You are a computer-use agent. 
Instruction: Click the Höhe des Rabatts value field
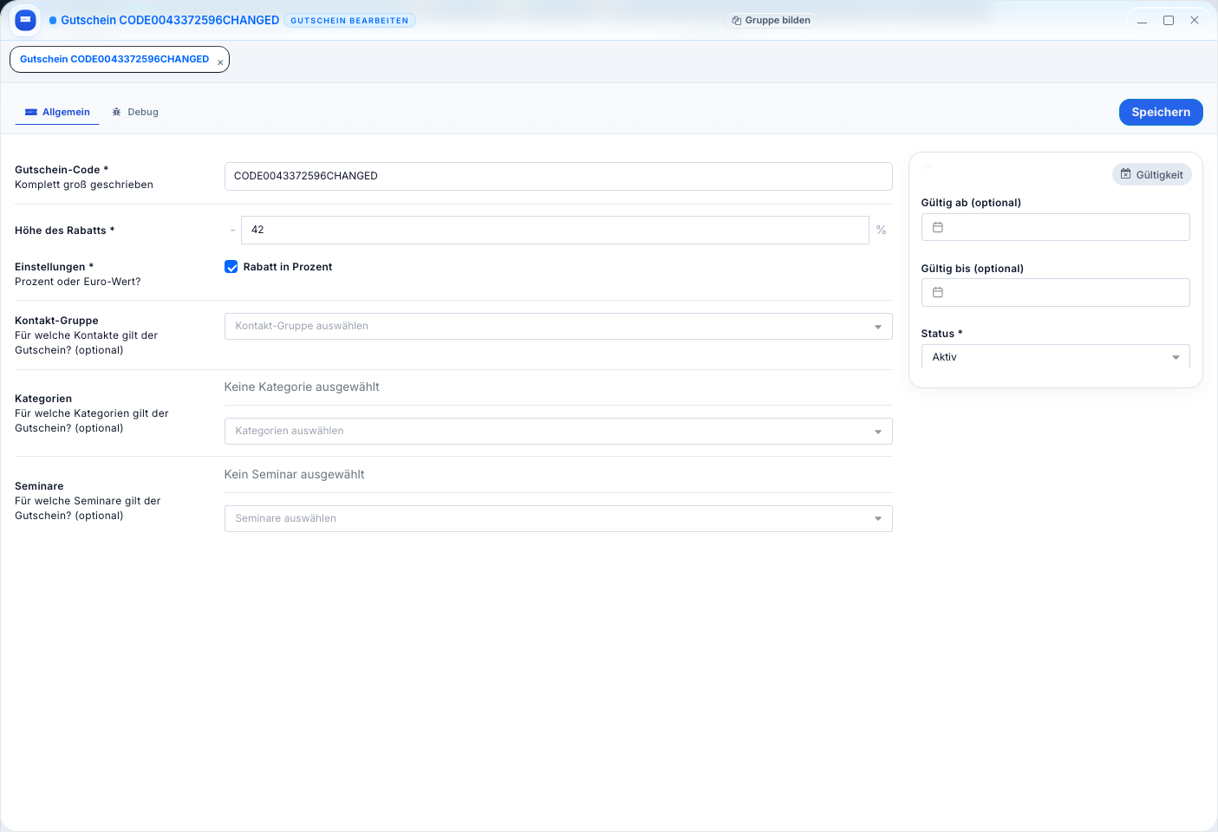555,230
